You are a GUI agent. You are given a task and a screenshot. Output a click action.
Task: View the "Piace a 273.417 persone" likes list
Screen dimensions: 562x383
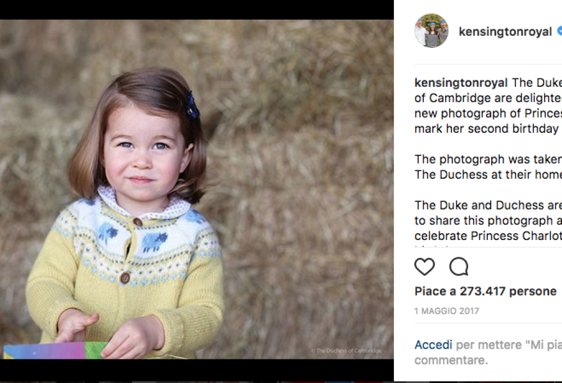pyautogui.click(x=485, y=292)
